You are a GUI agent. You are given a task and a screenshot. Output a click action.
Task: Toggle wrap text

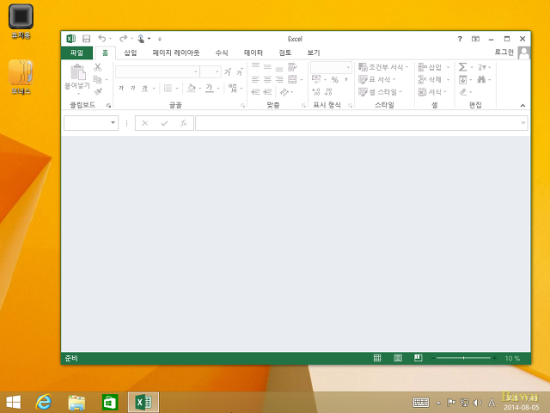pos(292,66)
